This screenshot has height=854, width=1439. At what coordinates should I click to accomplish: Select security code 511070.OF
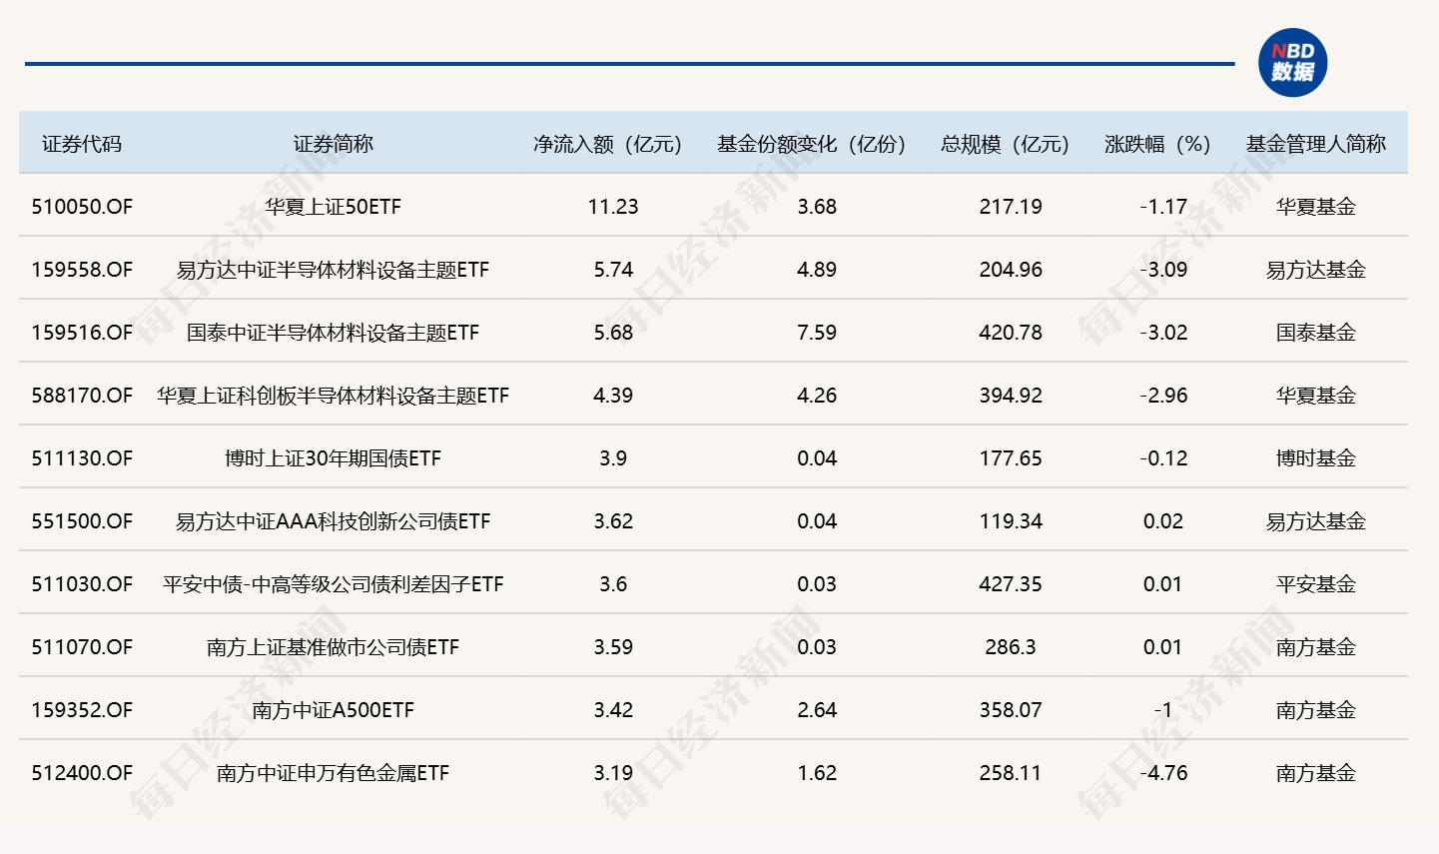[x=82, y=647]
